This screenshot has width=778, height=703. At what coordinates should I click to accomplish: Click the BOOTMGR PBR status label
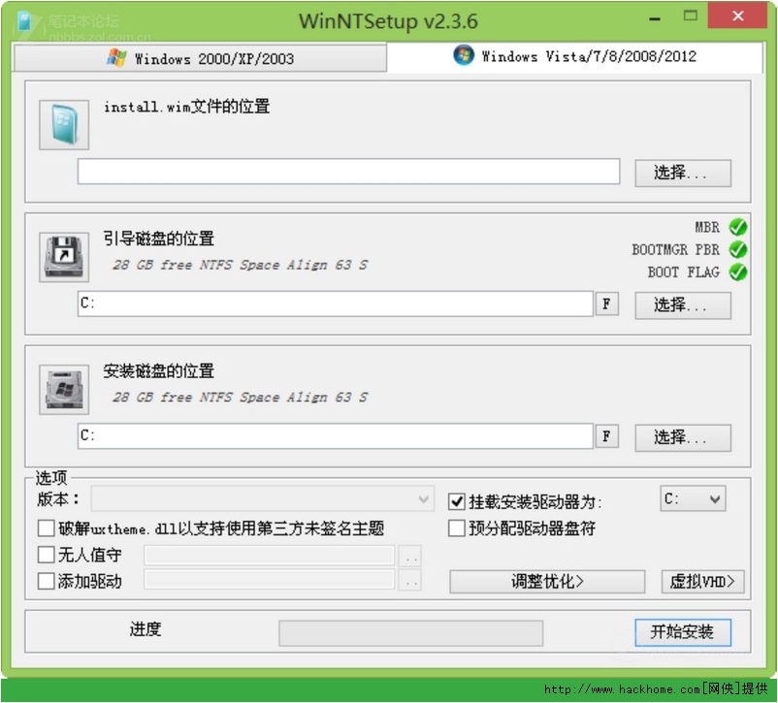pos(676,249)
